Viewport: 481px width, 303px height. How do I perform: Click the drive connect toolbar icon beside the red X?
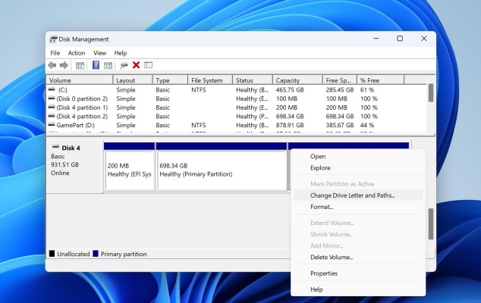124,65
